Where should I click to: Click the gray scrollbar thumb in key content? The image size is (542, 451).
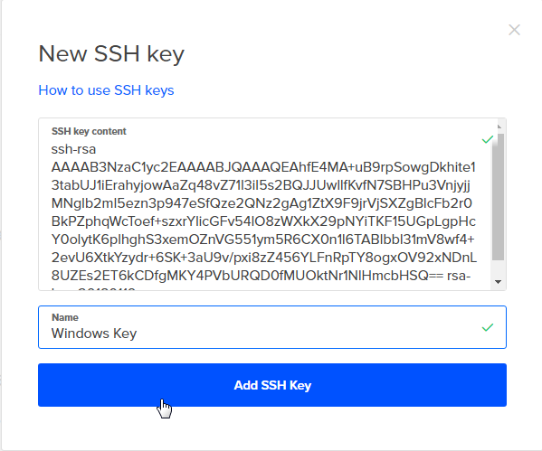tap(498, 197)
